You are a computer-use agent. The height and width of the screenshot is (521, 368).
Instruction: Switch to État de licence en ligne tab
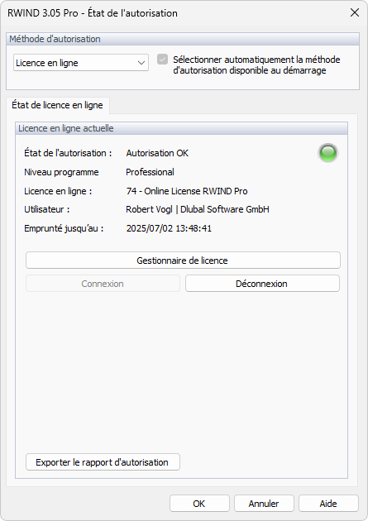click(x=57, y=105)
